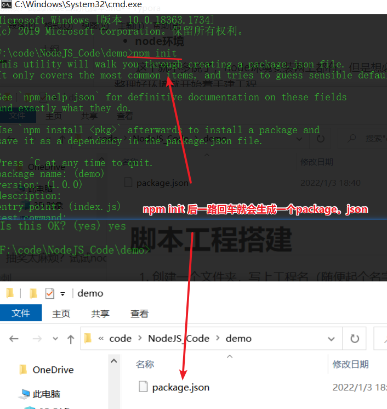Switch to the 查看 ribbon tab

[139, 313]
